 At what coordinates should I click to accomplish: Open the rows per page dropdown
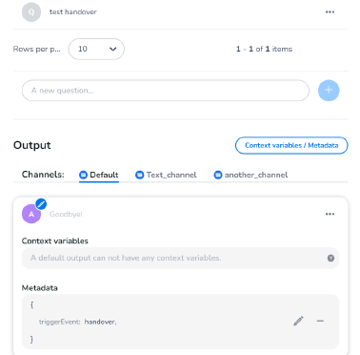point(96,49)
